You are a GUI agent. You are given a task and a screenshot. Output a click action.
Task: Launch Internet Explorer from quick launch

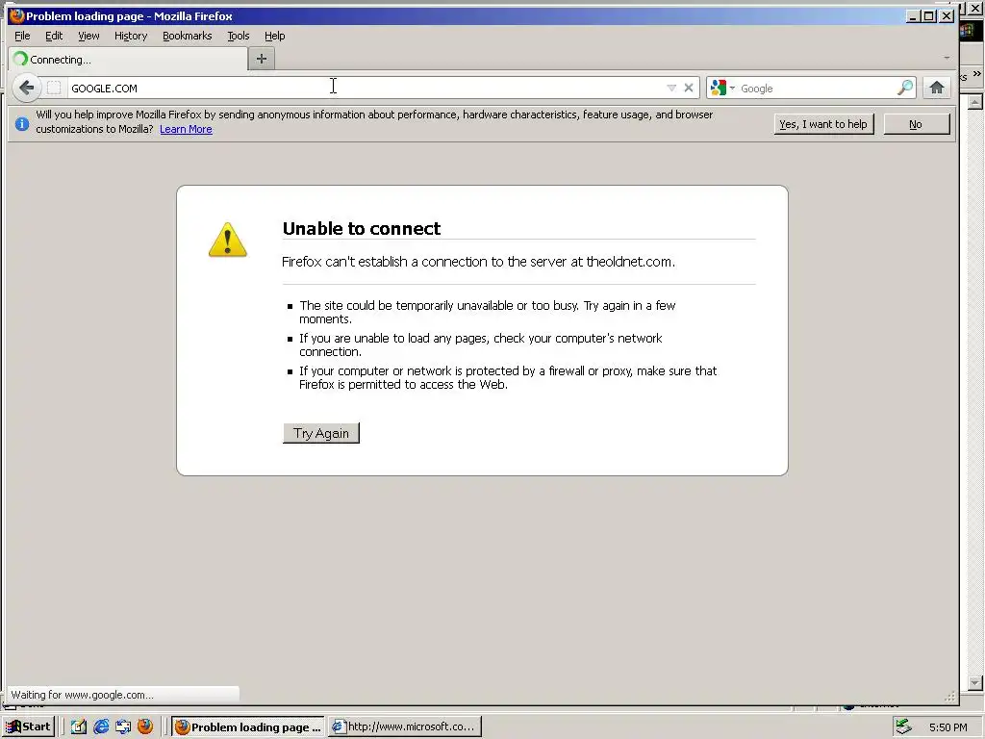(x=101, y=726)
